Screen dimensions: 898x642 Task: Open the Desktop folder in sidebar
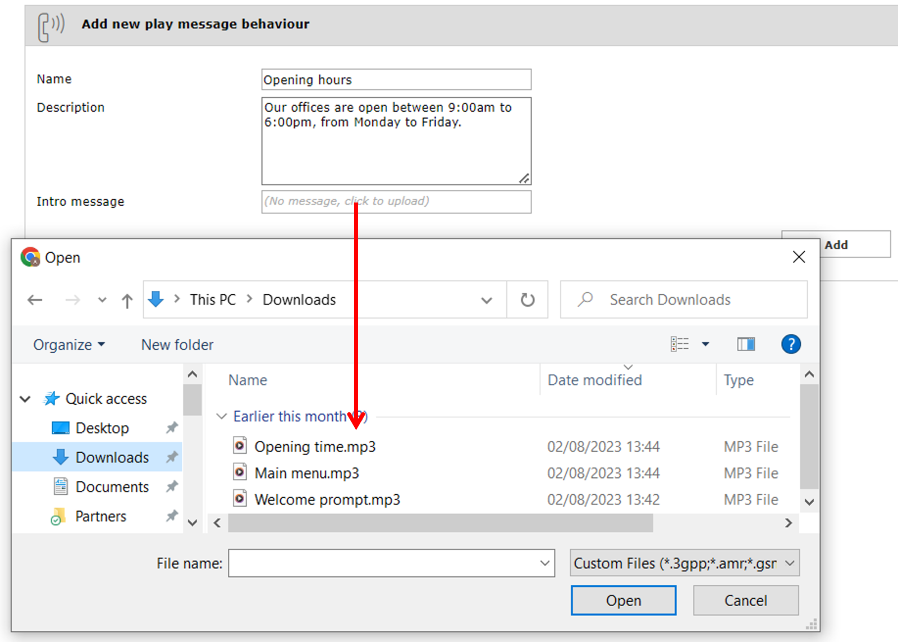102,428
